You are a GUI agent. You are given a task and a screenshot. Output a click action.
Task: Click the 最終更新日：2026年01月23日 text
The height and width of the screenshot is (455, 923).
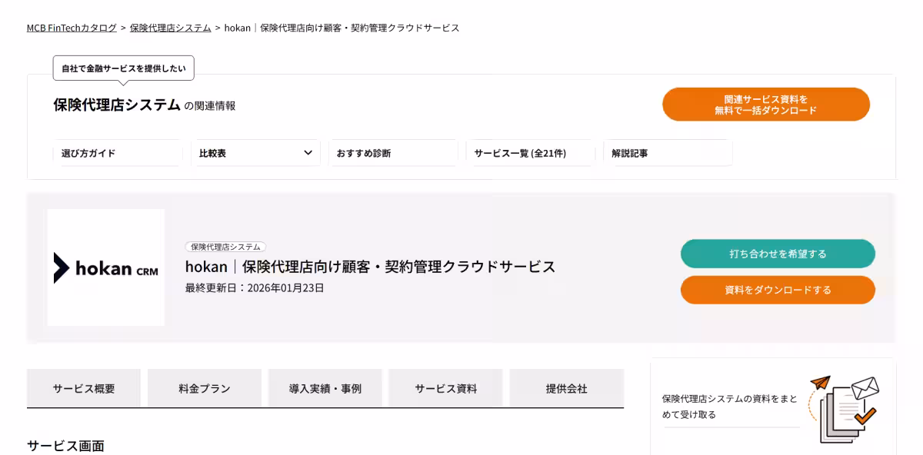pos(255,288)
